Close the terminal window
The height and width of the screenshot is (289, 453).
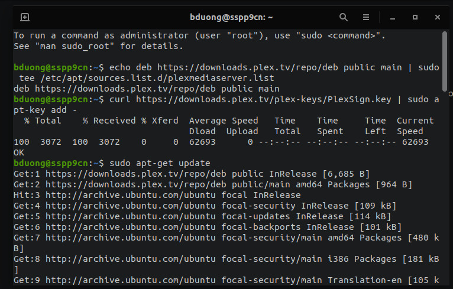point(439,17)
